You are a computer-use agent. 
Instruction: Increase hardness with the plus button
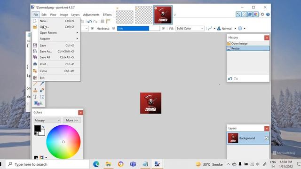[x=163, y=28]
